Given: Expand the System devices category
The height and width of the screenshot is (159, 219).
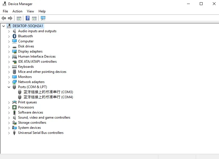Looking at the screenshot, I should (x=9, y=128).
